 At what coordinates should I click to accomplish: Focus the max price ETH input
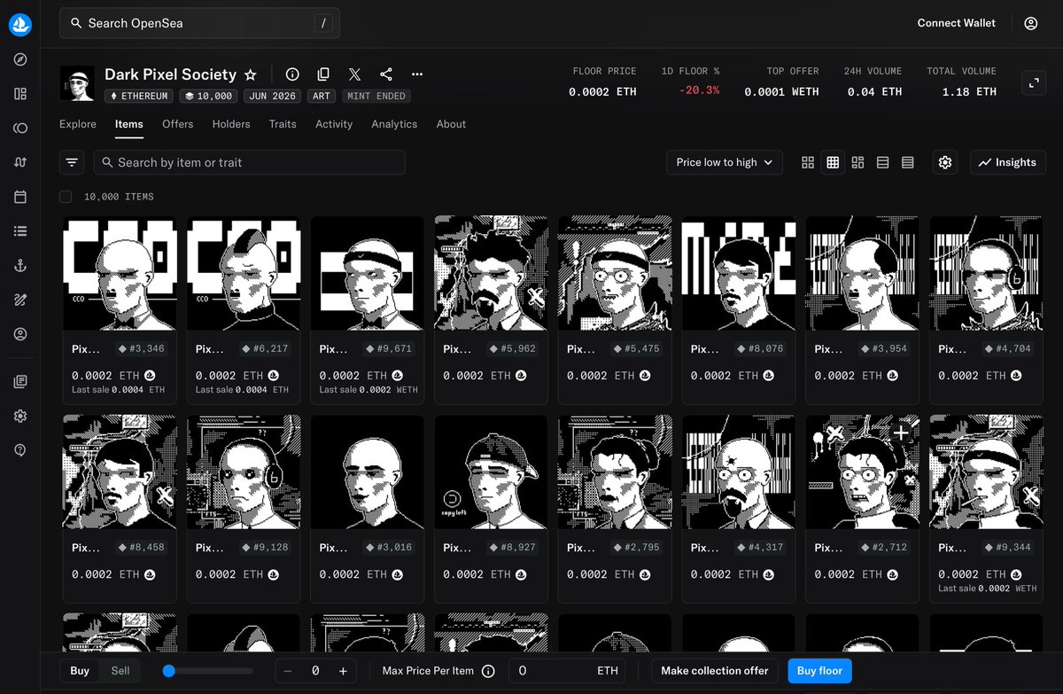click(567, 671)
